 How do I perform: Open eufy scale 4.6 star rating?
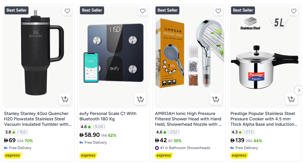(93, 127)
